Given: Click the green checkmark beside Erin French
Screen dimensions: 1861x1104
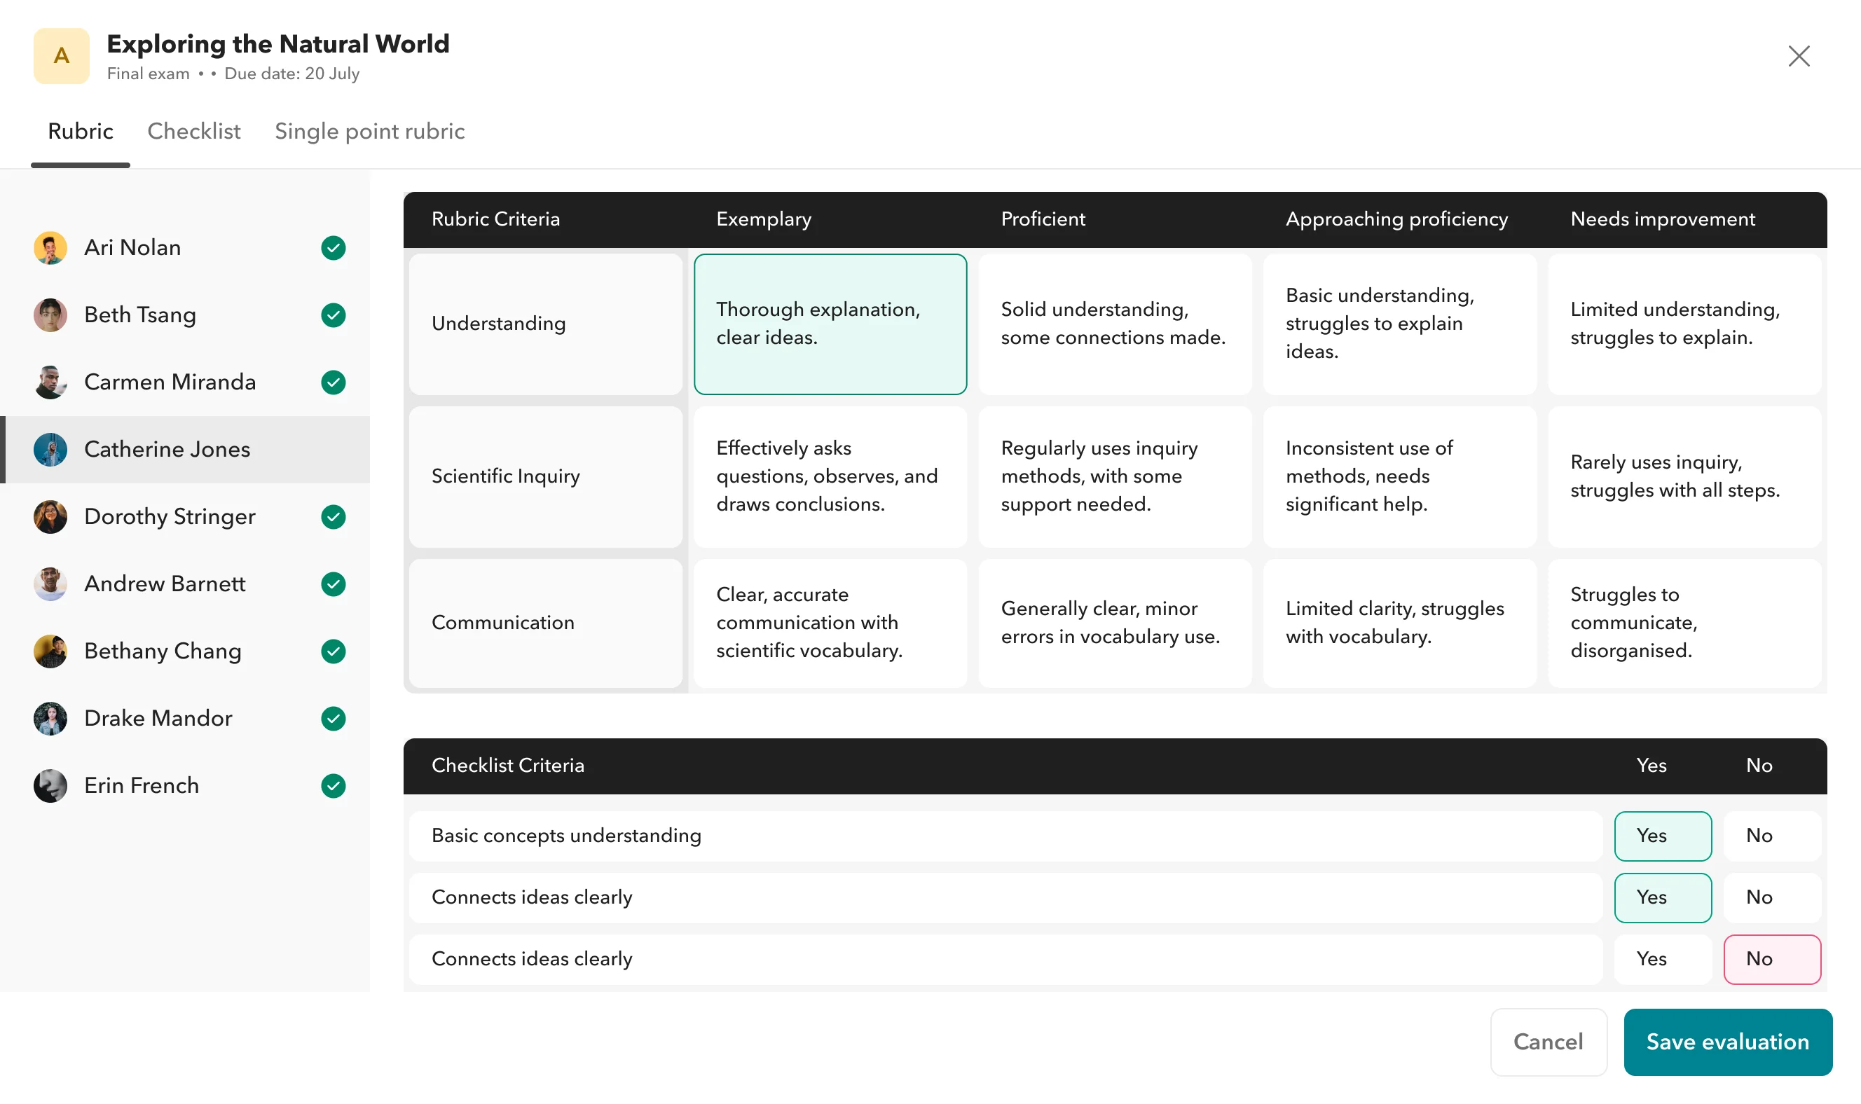Looking at the screenshot, I should coord(334,785).
